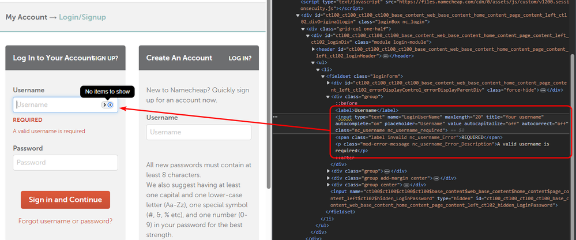Click the arrow icon inside login Username field
Image resolution: width=576 pixels, height=240 pixels.
[x=104, y=105]
